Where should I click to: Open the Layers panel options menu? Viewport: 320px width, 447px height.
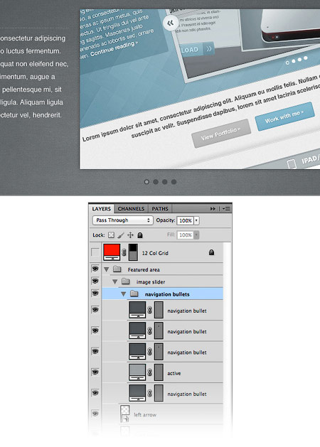[226, 209]
